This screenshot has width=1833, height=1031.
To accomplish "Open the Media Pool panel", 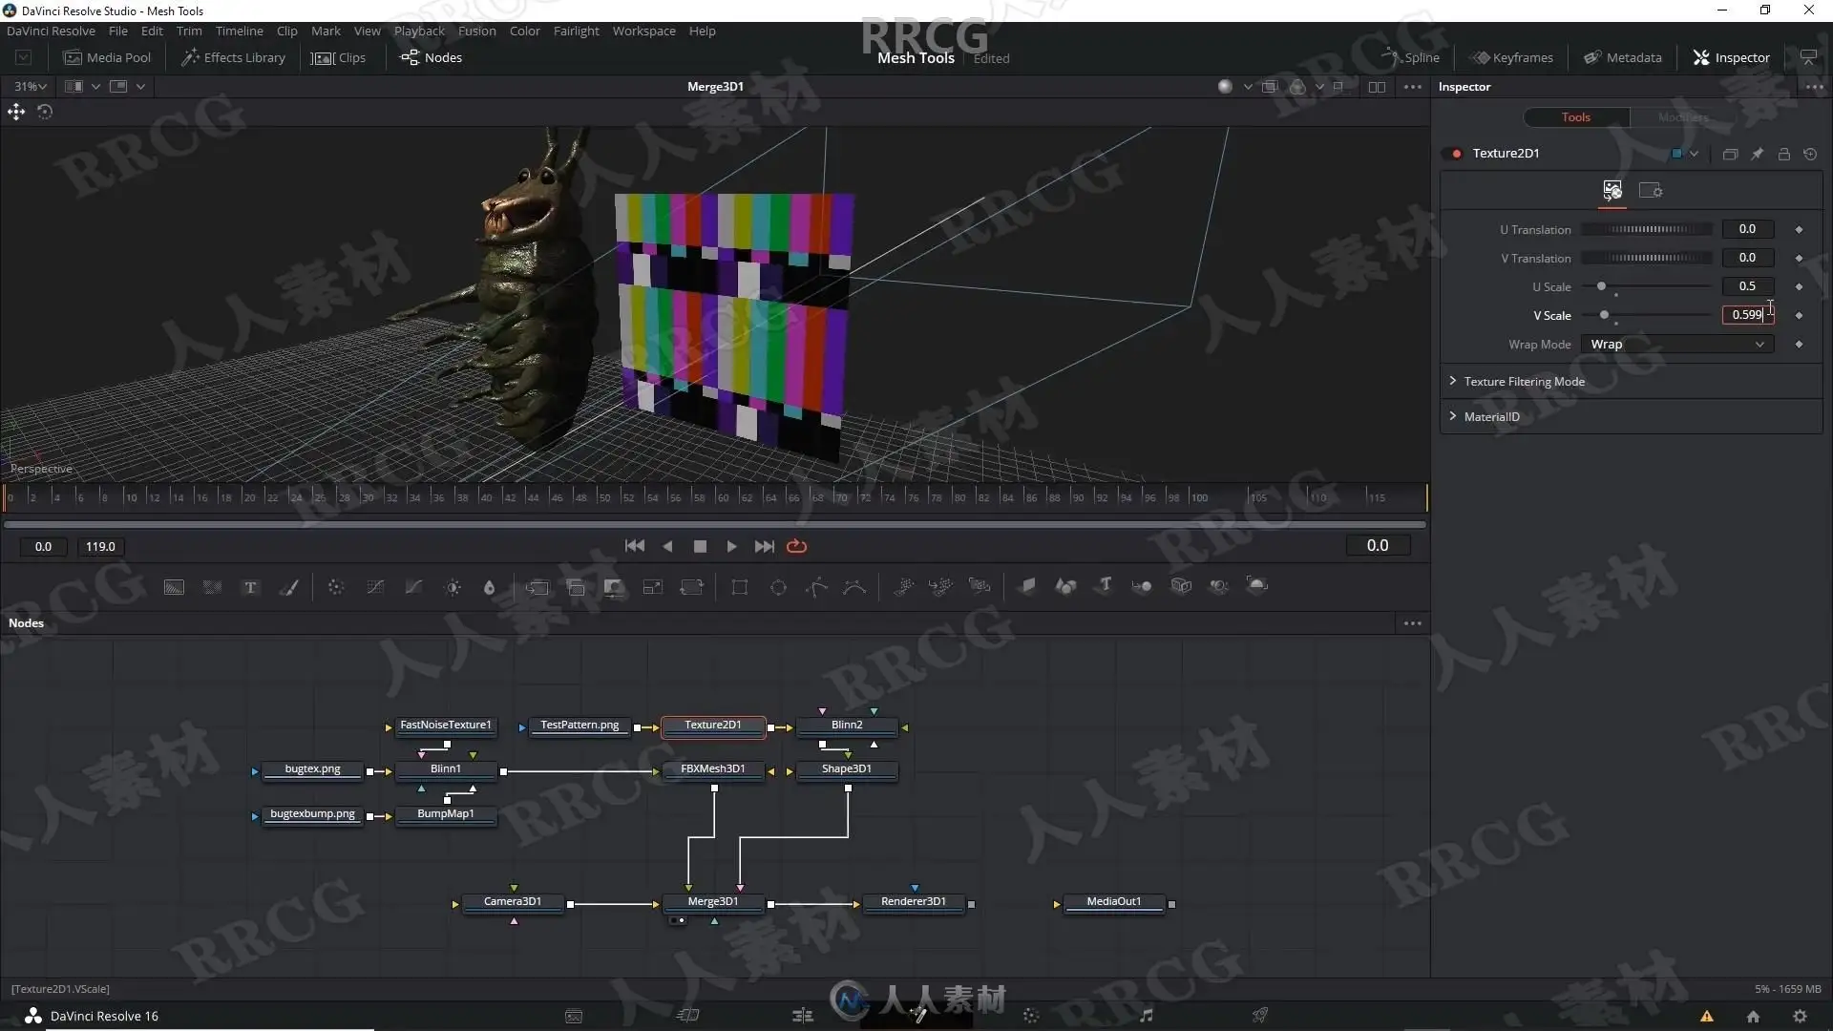I will tap(107, 57).
